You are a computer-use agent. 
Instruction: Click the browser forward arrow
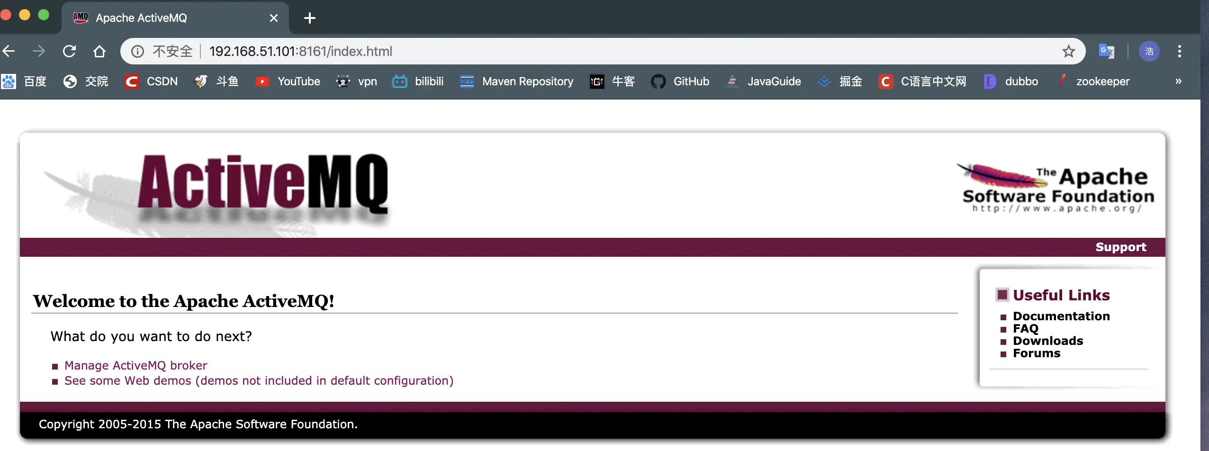(x=39, y=51)
